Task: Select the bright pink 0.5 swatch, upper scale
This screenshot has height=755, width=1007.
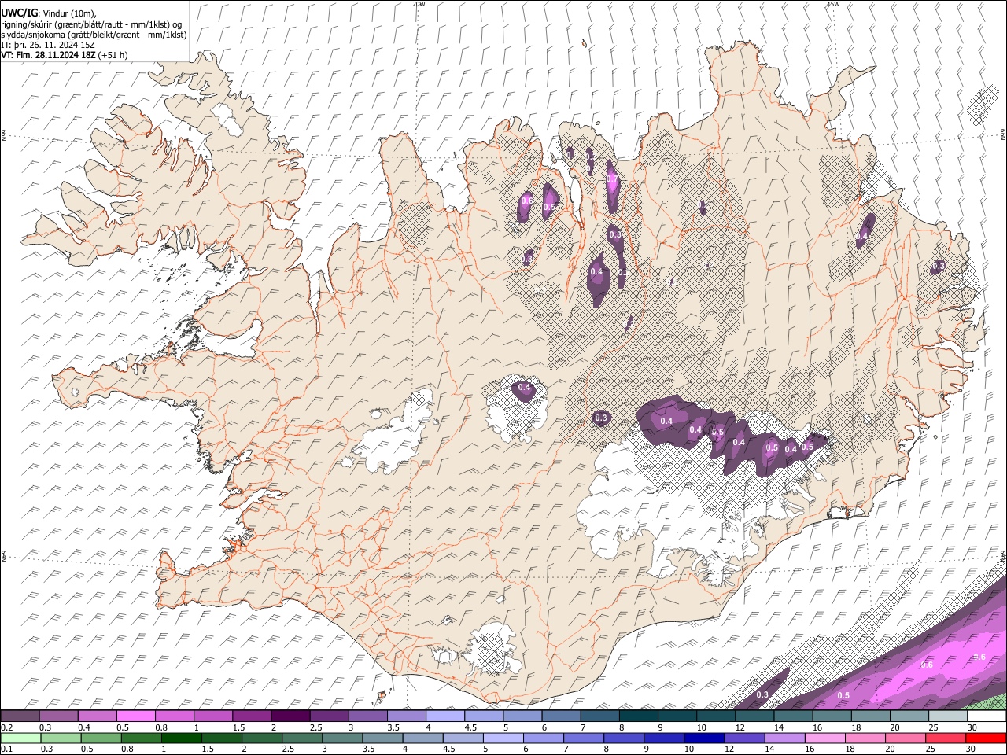Action: pos(135,716)
